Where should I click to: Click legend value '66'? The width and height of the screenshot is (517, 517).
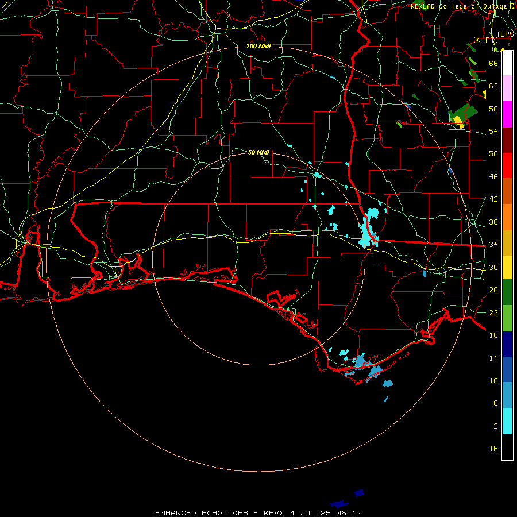[493, 63]
